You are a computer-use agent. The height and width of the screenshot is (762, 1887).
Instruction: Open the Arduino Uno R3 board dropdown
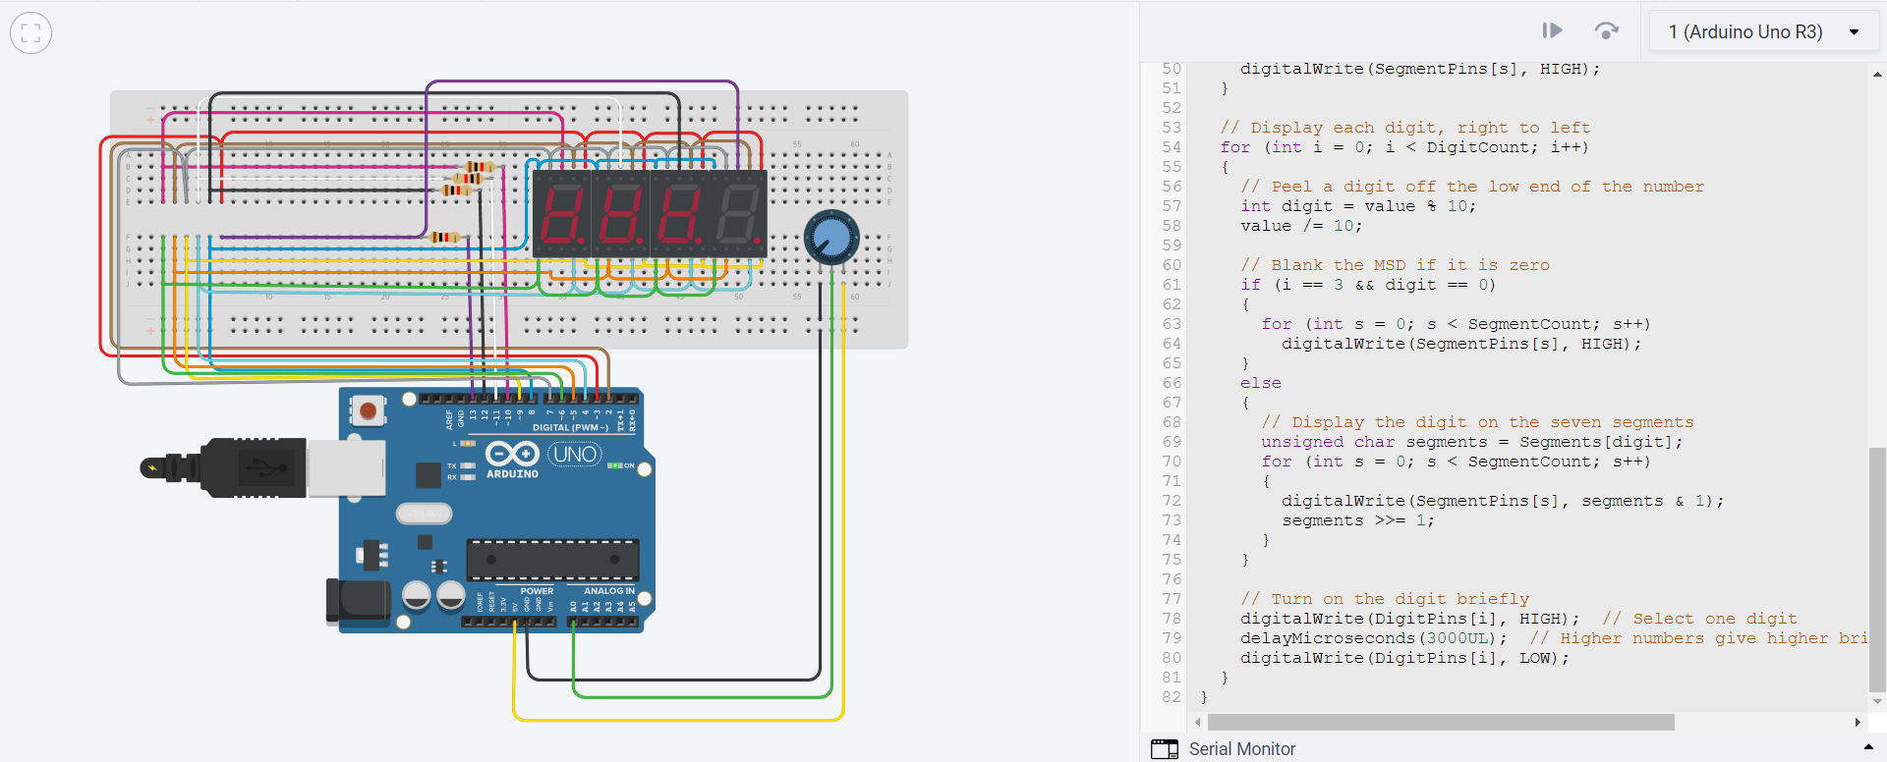click(1764, 31)
